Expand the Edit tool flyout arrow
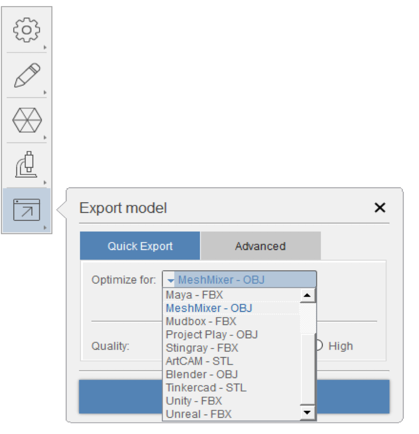The width and height of the screenshot is (419, 434). [45, 91]
